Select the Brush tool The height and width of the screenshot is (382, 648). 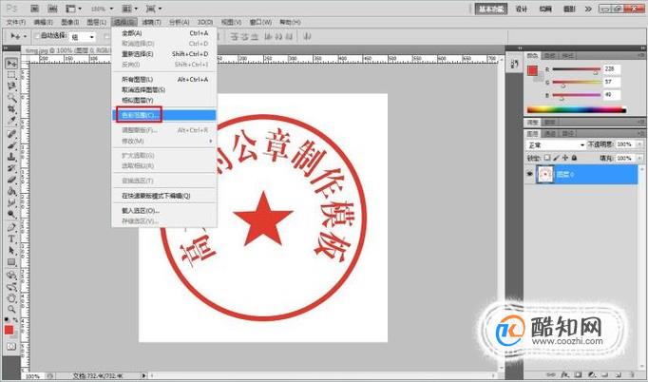click(x=11, y=145)
